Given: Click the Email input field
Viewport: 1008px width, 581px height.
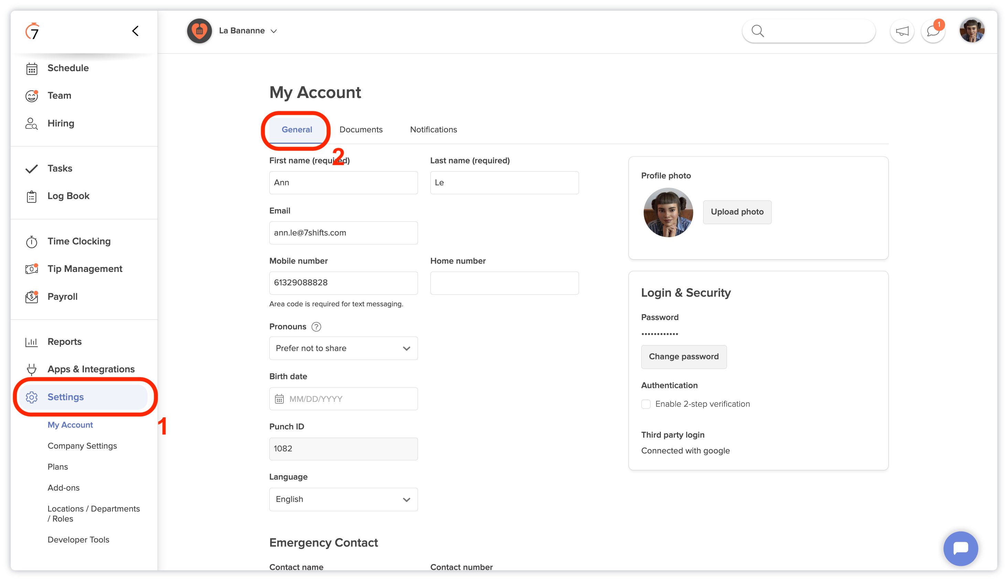Looking at the screenshot, I should (x=343, y=233).
